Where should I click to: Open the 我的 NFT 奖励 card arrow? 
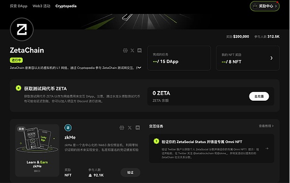(271, 58)
